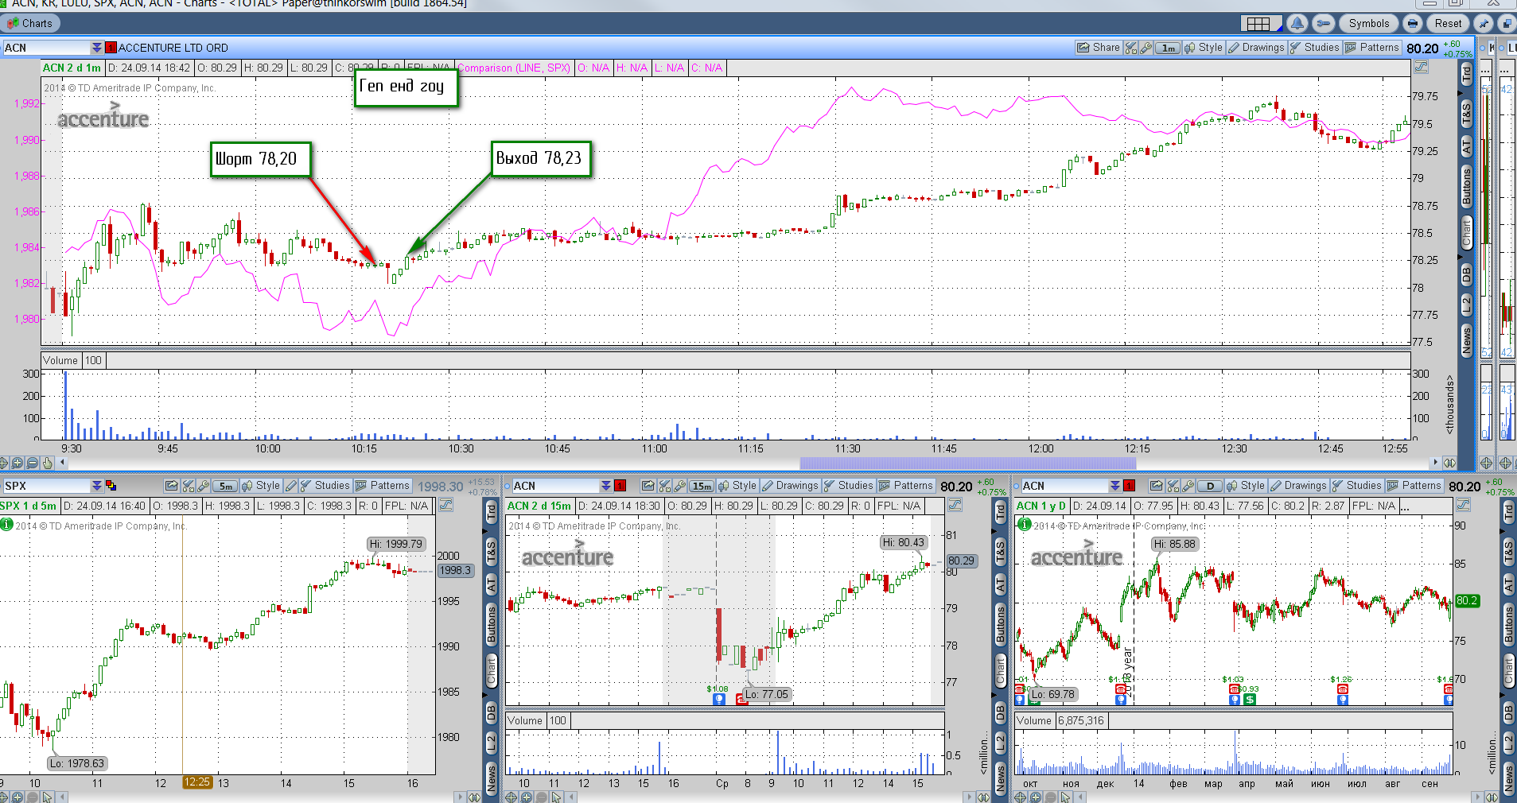Open wrench settings on SPX chart
The width and height of the screenshot is (1517, 803).
(204, 486)
